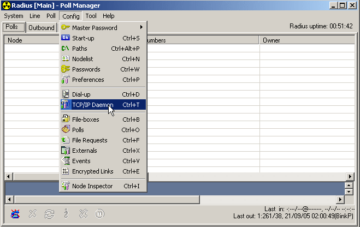The width and height of the screenshot is (360, 227).
Task: Click the Owner column header
Action: point(307,40)
